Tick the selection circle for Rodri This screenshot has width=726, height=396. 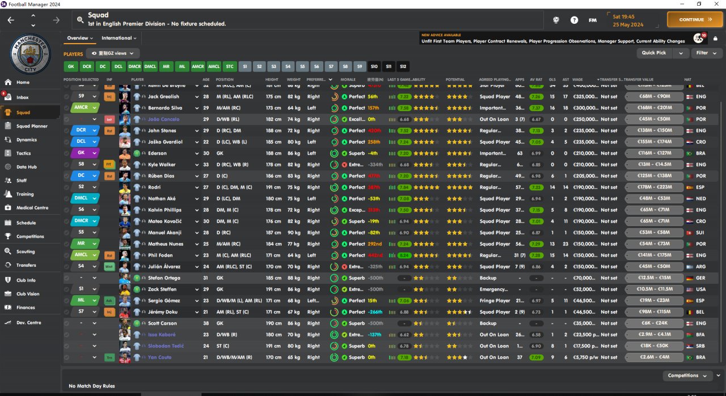[67, 187]
